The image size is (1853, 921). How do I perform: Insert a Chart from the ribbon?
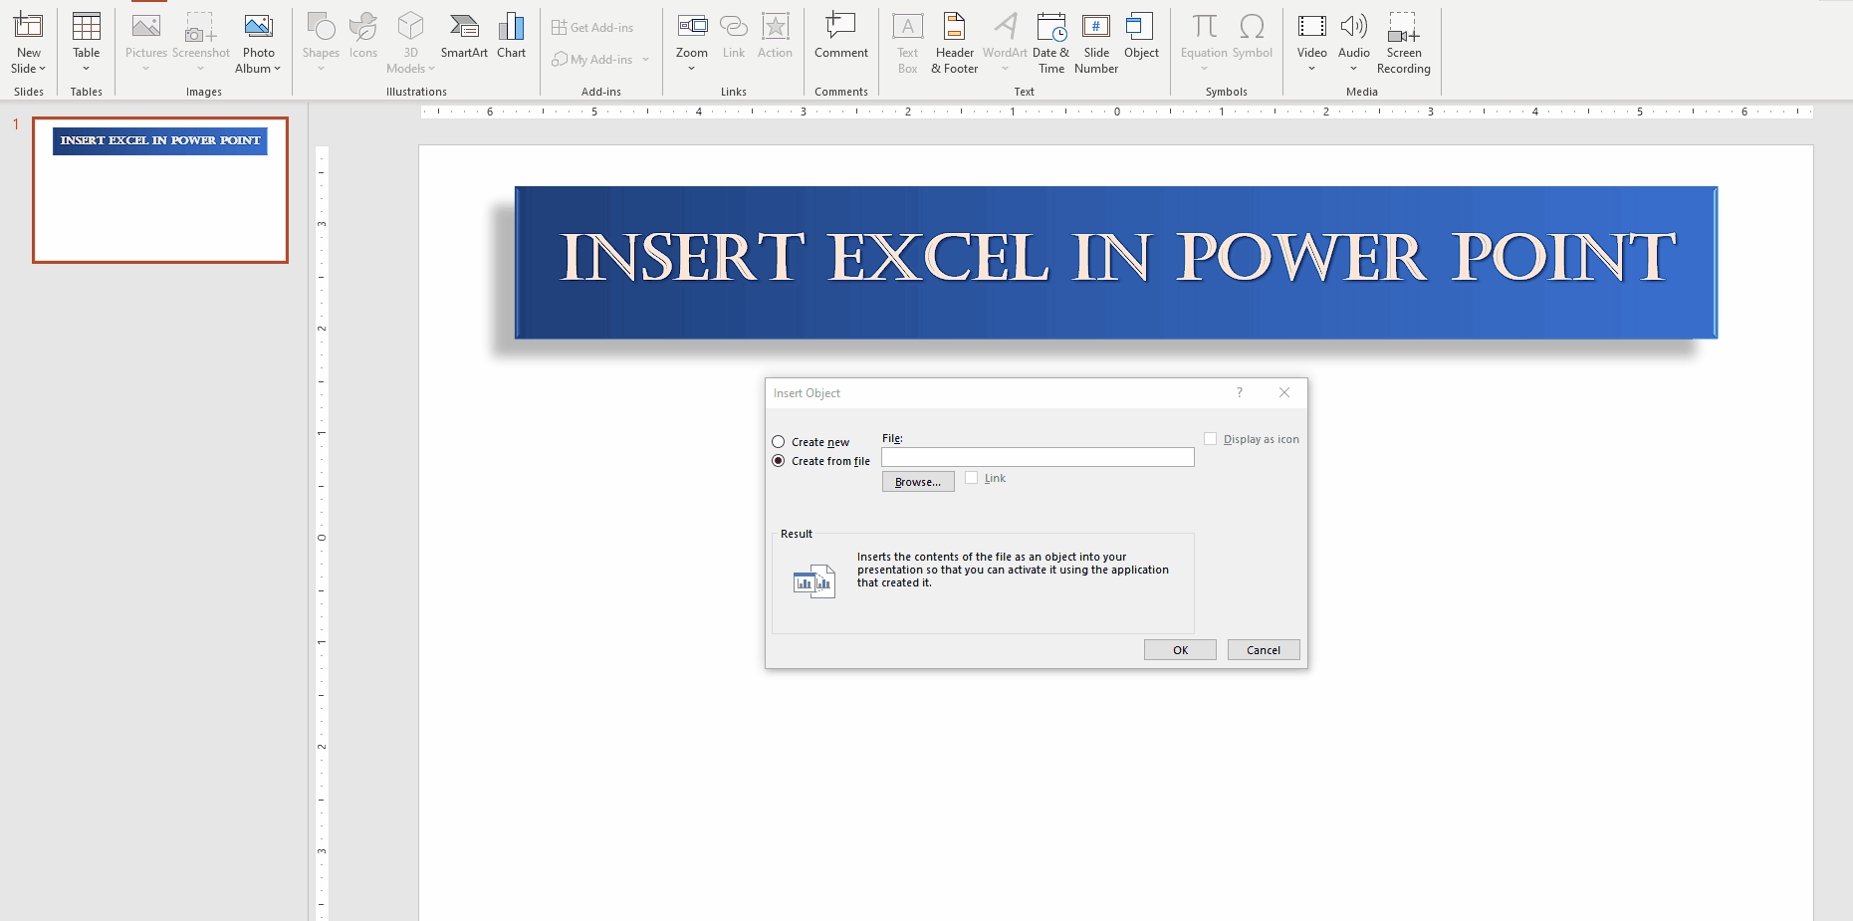click(511, 35)
